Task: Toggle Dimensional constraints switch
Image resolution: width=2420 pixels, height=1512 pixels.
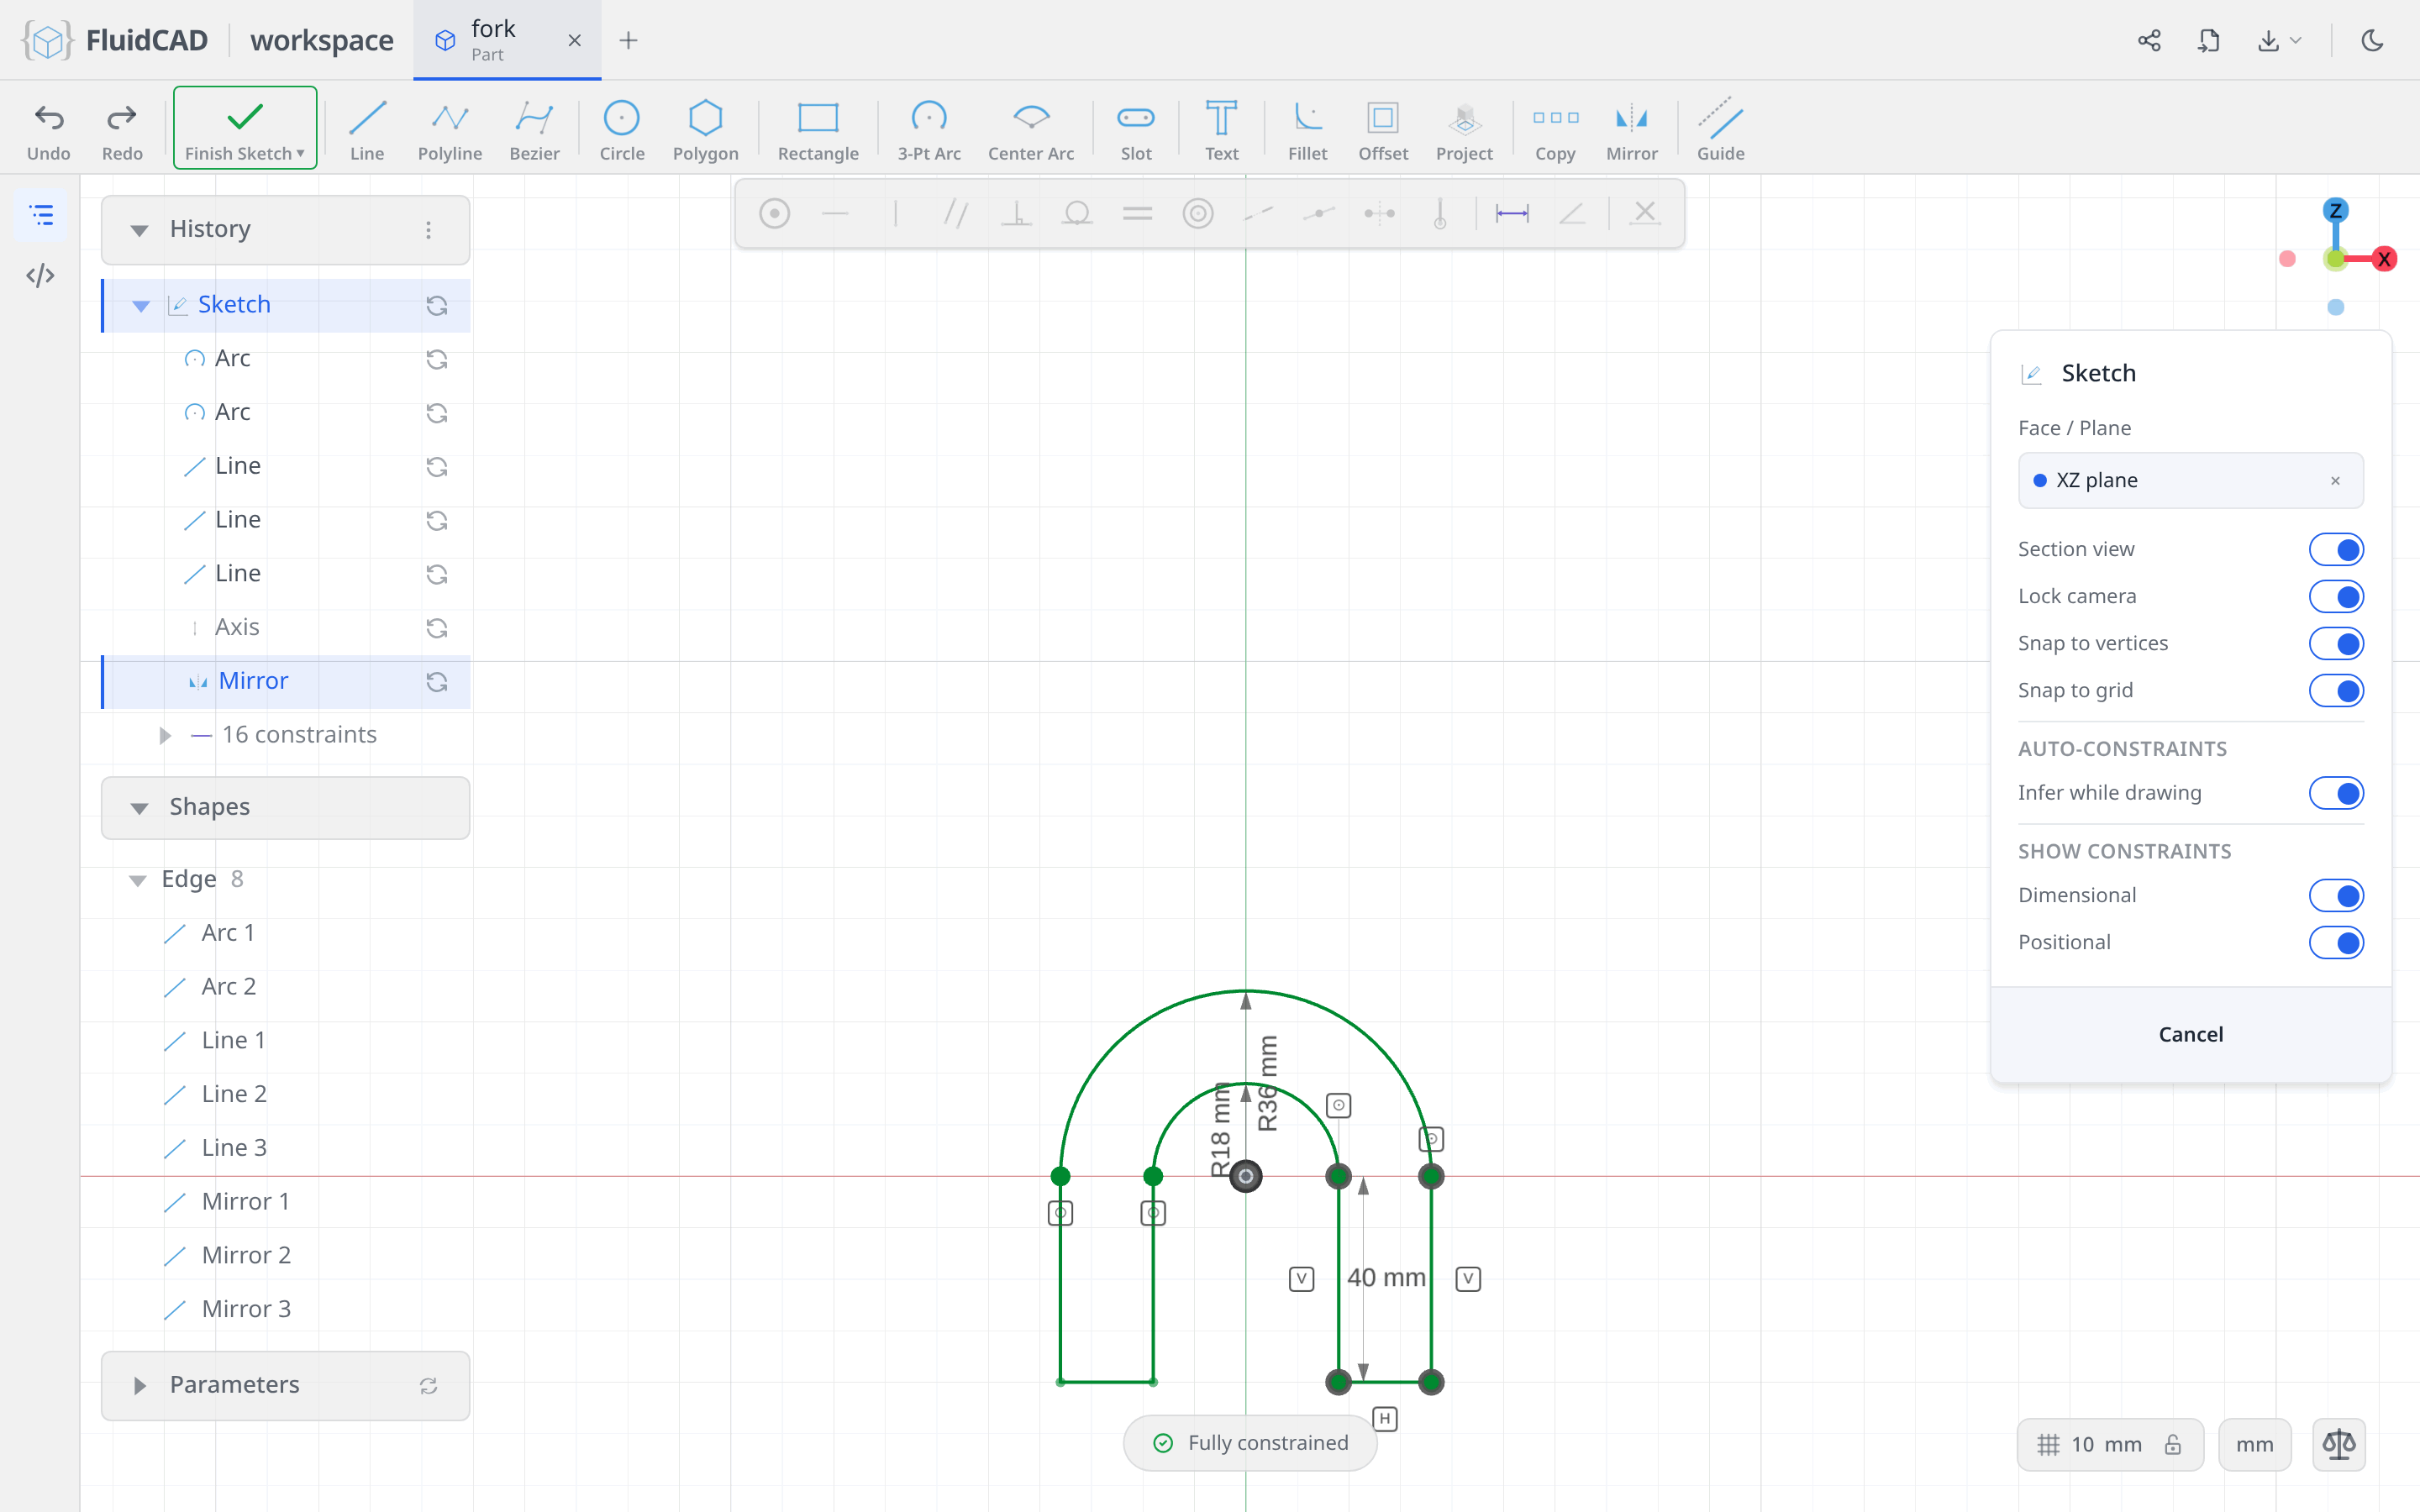Action: (2336, 895)
